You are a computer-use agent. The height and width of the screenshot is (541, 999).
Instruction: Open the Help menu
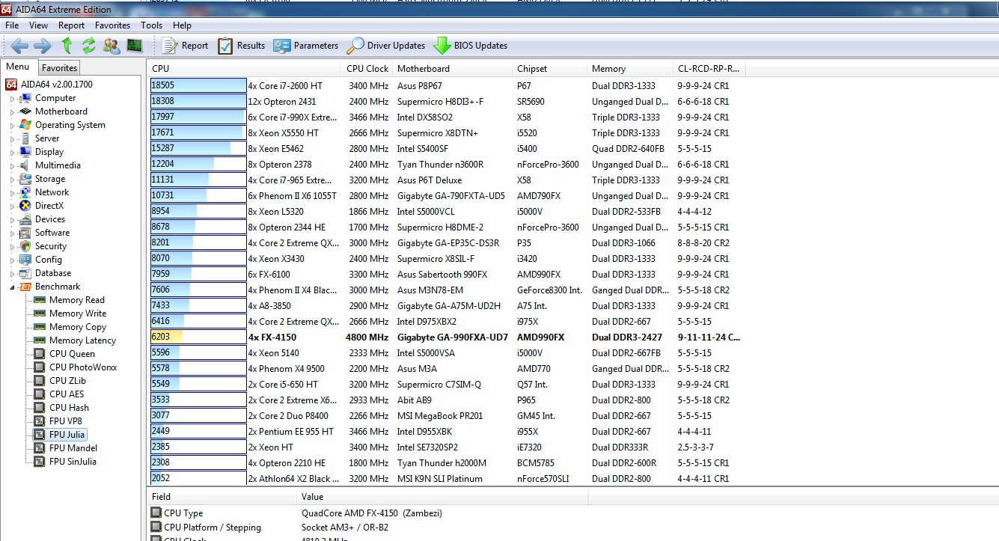click(x=182, y=25)
